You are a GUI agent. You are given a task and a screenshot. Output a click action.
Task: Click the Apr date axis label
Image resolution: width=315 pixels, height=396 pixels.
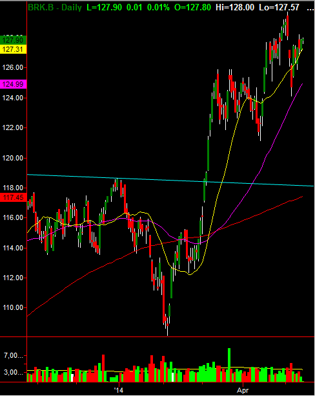click(243, 390)
